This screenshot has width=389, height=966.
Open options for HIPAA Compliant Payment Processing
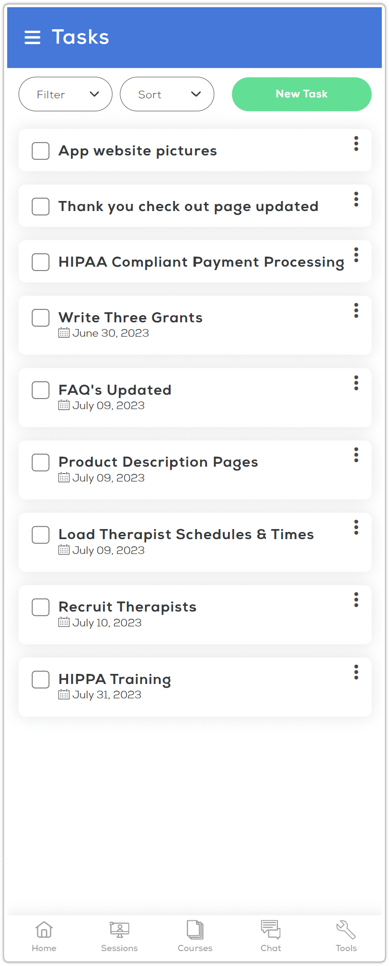pyautogui.click(x=356, y=255)
